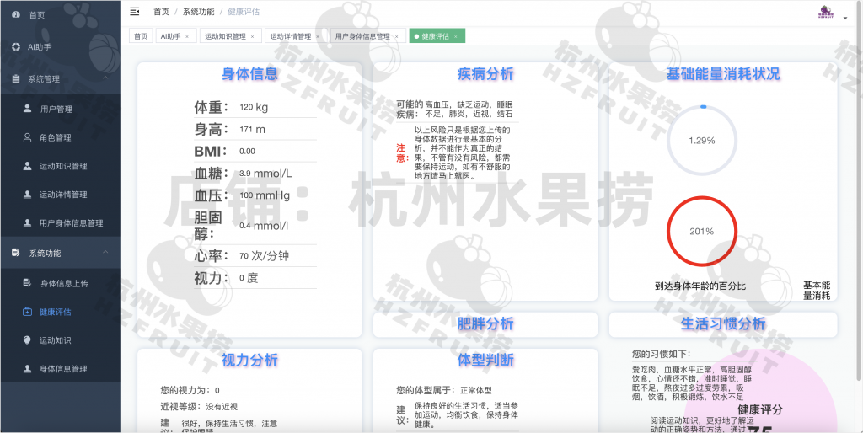Close the 用户身体信息管理 tab

[396, 36]
